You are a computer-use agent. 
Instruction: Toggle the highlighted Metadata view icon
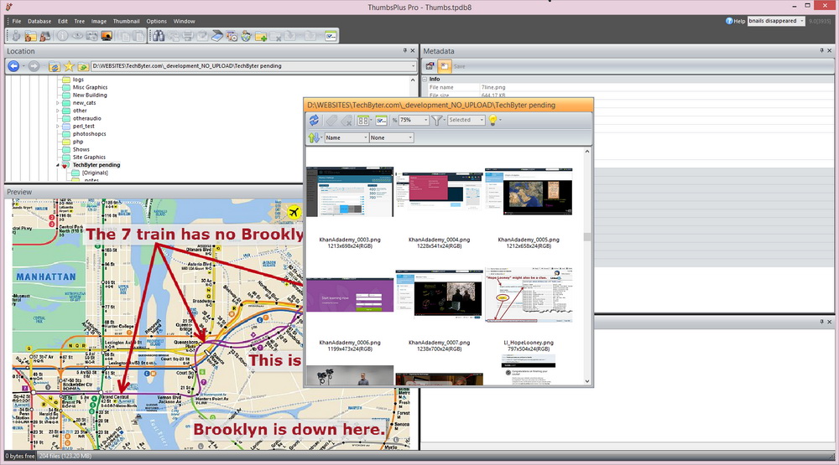(x=444, y=66)
